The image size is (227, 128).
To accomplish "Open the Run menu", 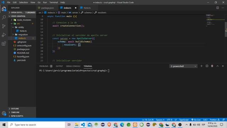I will click(x=45, y=2).
